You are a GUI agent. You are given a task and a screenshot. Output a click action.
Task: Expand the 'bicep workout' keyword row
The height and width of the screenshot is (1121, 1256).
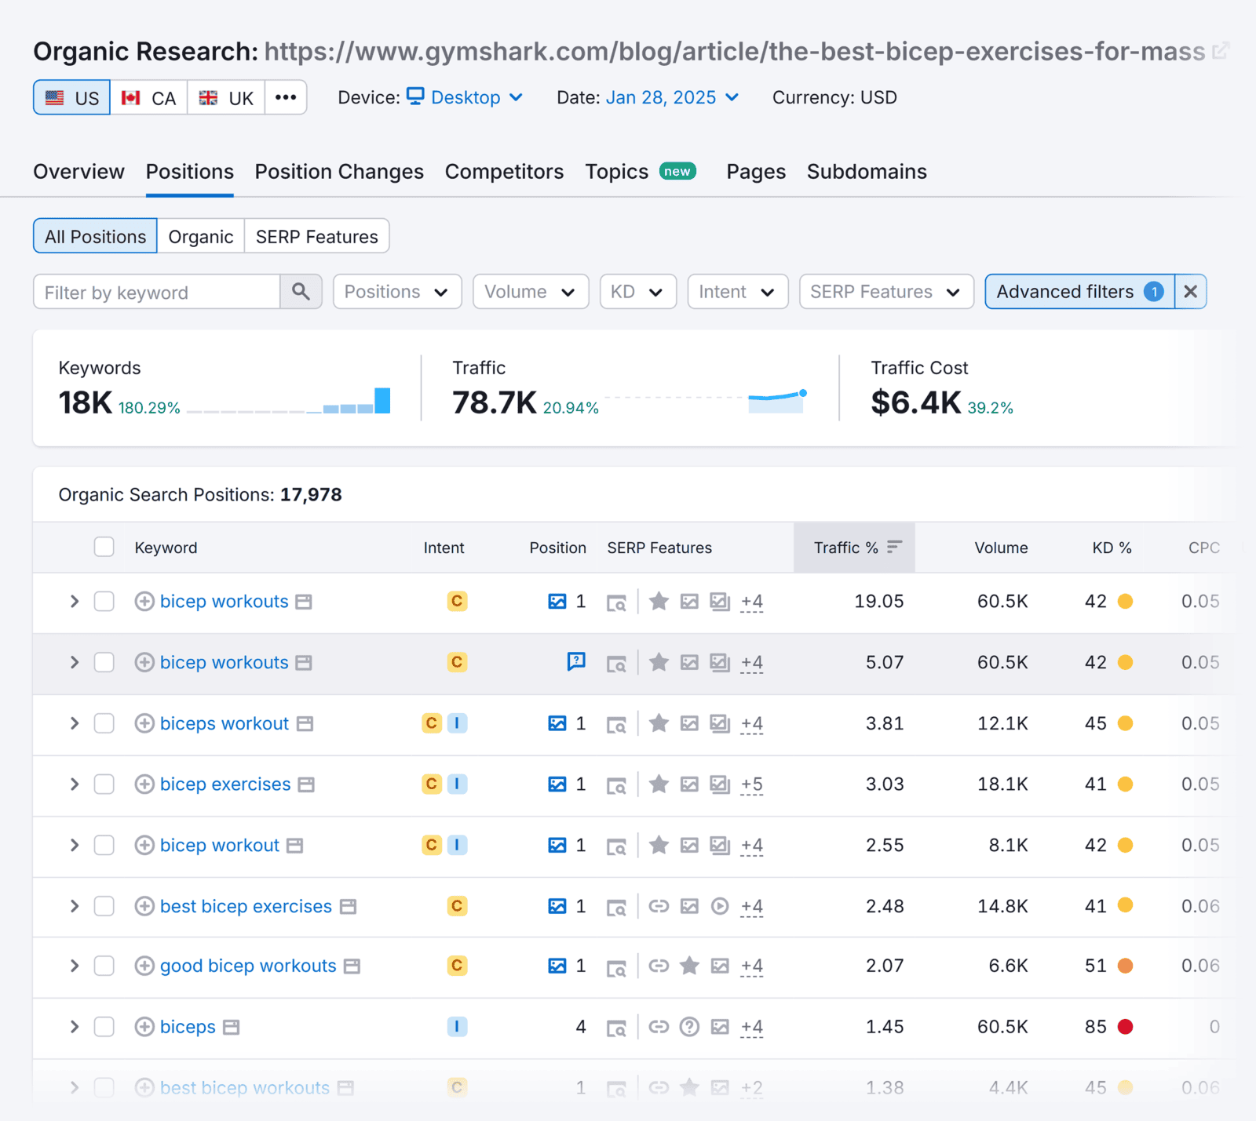coord(74,845)
